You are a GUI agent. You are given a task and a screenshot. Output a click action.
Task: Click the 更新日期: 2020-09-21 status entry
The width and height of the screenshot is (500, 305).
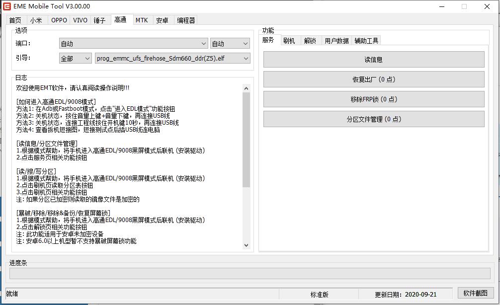point(406,295)
